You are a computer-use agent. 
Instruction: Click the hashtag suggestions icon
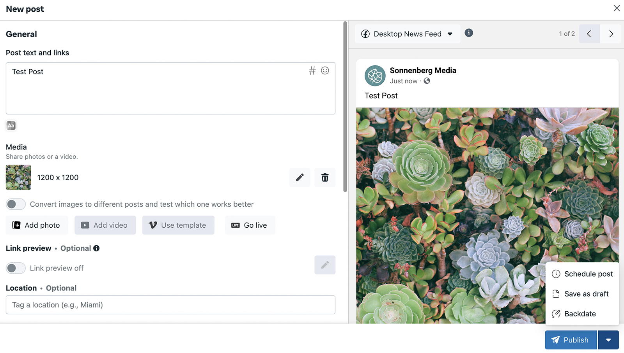312,71
